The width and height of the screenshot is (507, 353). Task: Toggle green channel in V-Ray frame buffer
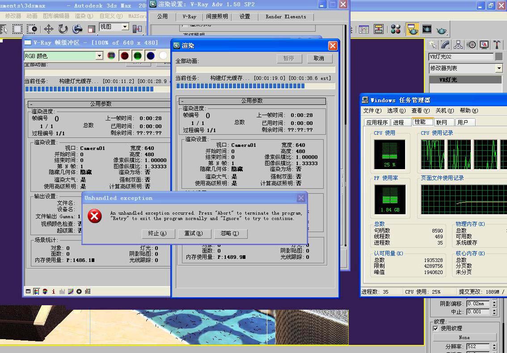pyautogui.click(x=138, y=56)
